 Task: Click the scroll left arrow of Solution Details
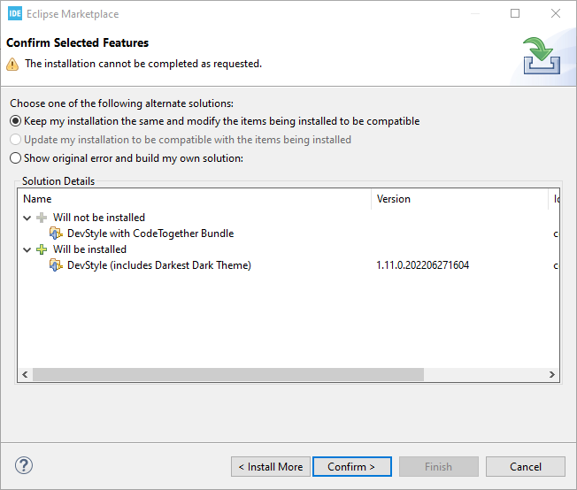(25, 374)
